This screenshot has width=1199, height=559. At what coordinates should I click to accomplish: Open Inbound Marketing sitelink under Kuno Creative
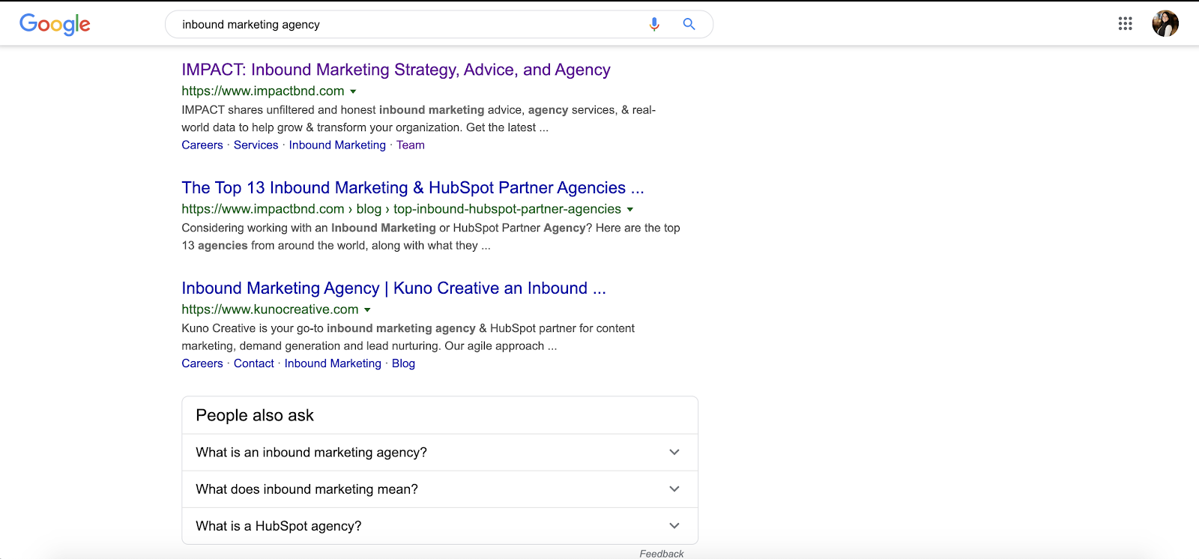tap(333, 363)
